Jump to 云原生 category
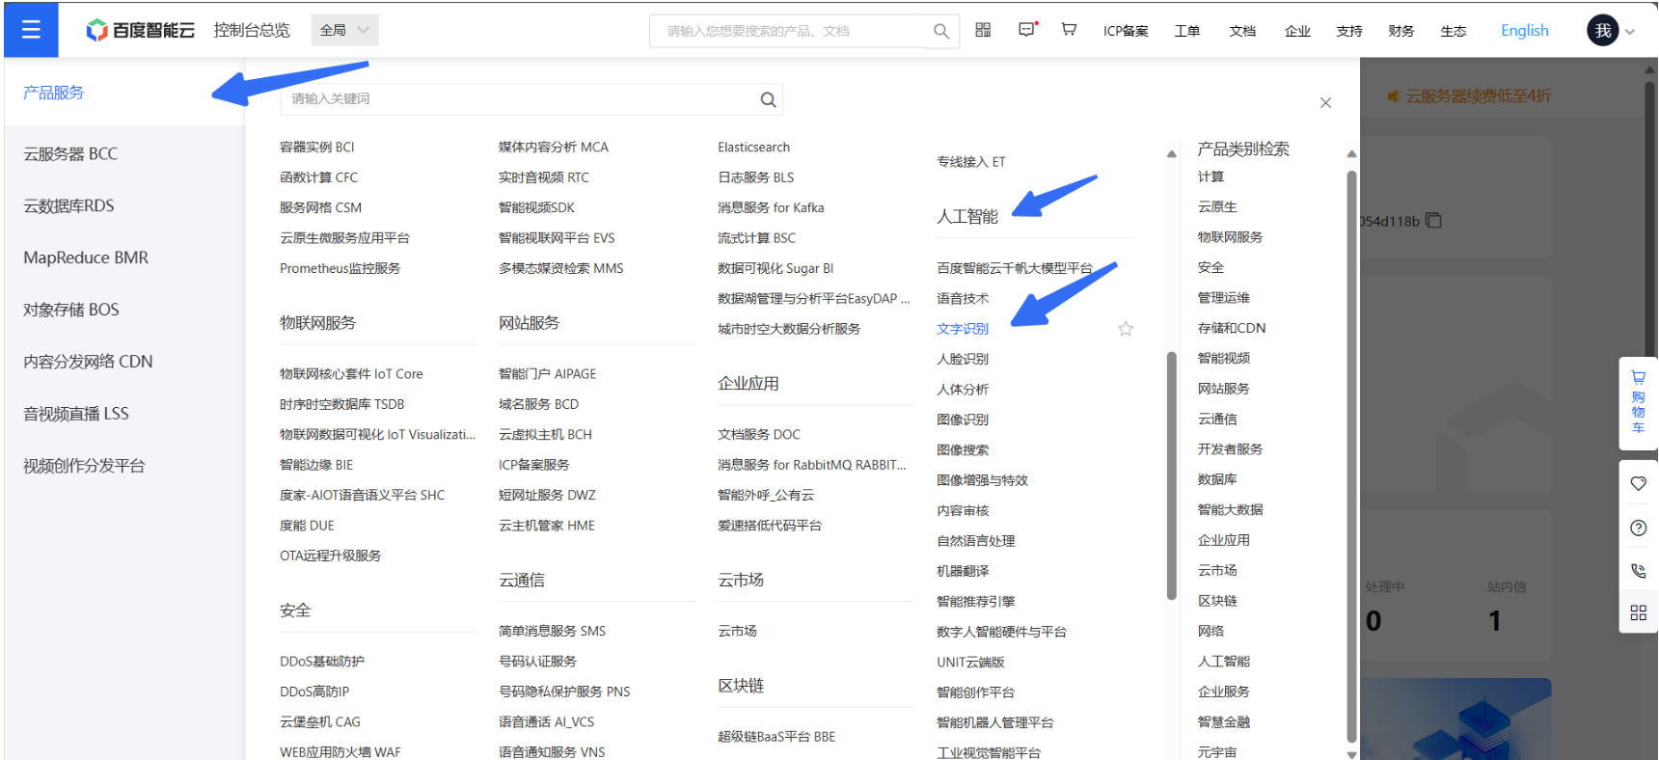1659x760 pixels. tap(1217, 207)
